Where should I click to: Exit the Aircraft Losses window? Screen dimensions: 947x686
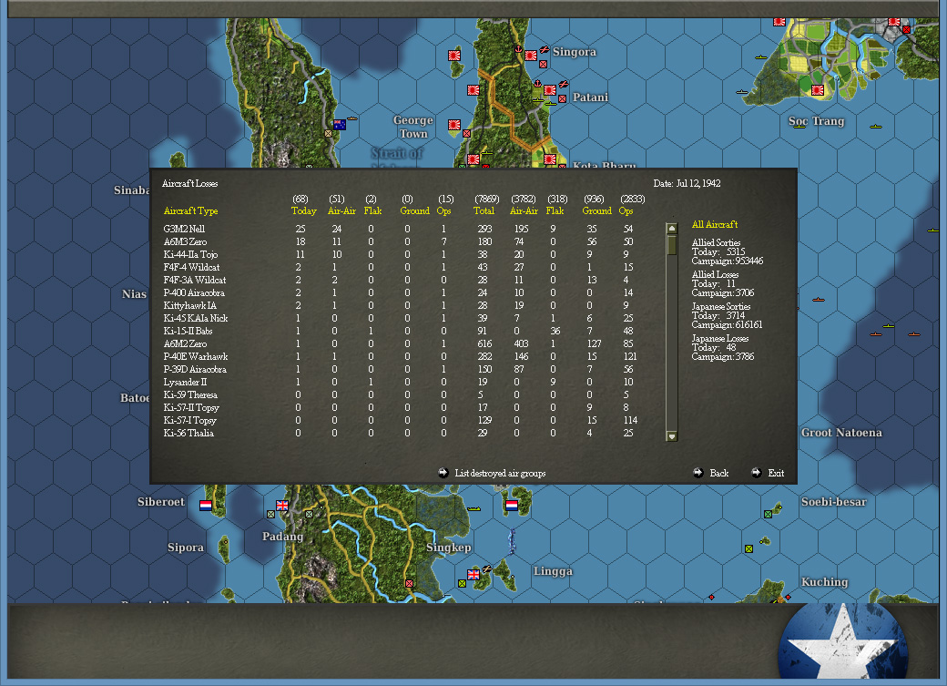(x=768, y=473)
